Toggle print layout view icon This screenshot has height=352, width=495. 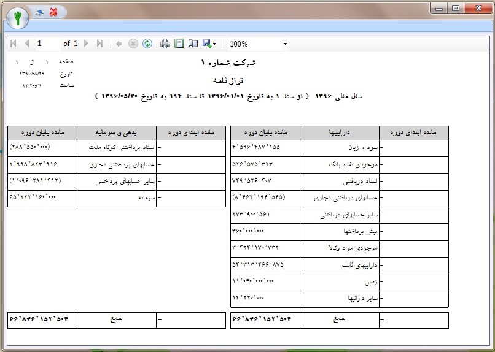tap(179, 44)
